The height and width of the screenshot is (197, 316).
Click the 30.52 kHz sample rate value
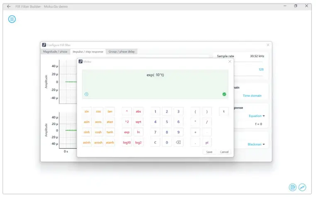click(257, 56)
